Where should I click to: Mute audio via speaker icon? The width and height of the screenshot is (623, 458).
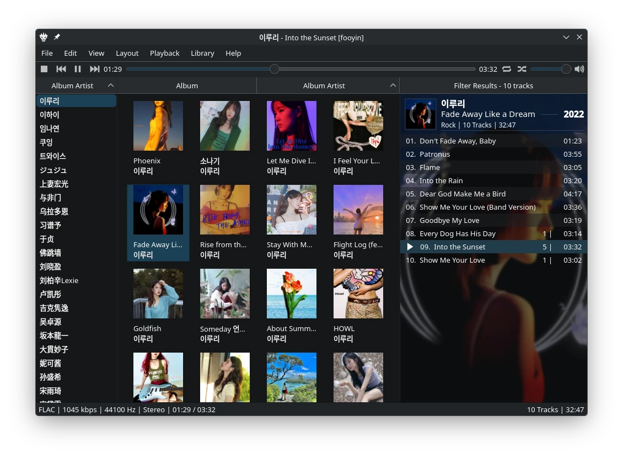pos(579,69)
